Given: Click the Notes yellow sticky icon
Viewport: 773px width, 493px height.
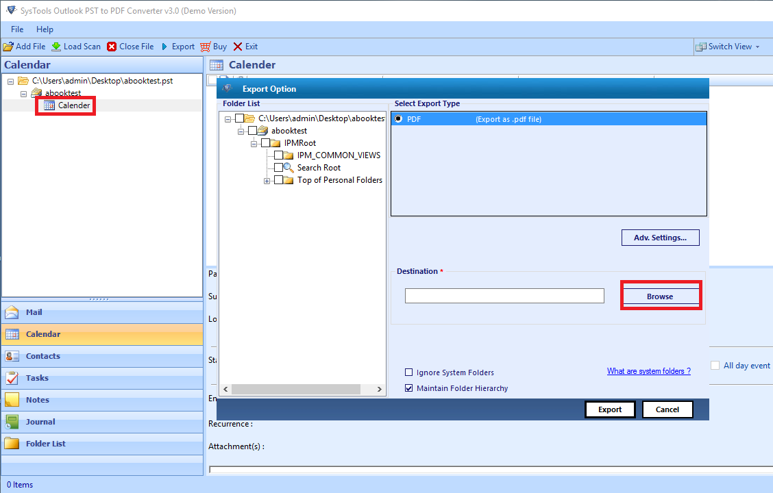Looking at the screenshot, I should coord(12,400).
